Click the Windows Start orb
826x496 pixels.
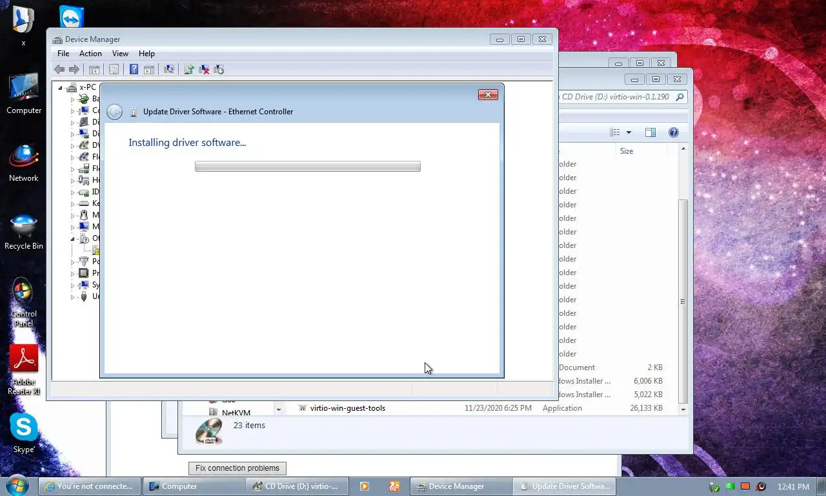(x=17, y=486)
